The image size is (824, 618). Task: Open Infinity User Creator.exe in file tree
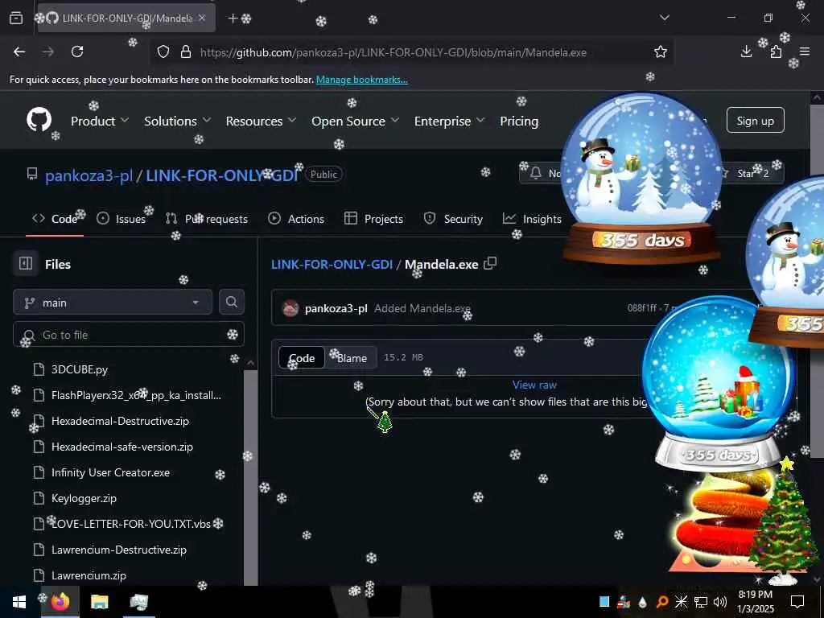(110, 472)
